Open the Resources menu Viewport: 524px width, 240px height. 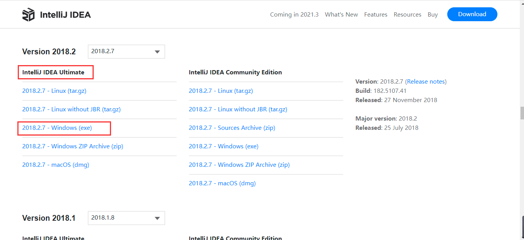407,15
